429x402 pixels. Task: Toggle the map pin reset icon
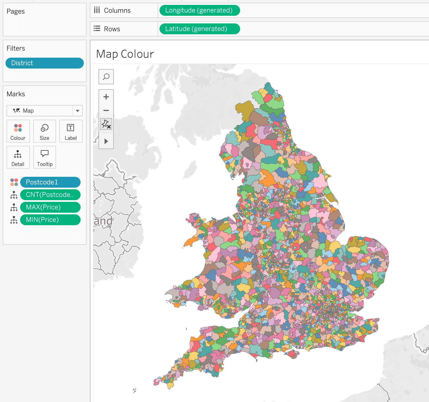pos(106,124)
